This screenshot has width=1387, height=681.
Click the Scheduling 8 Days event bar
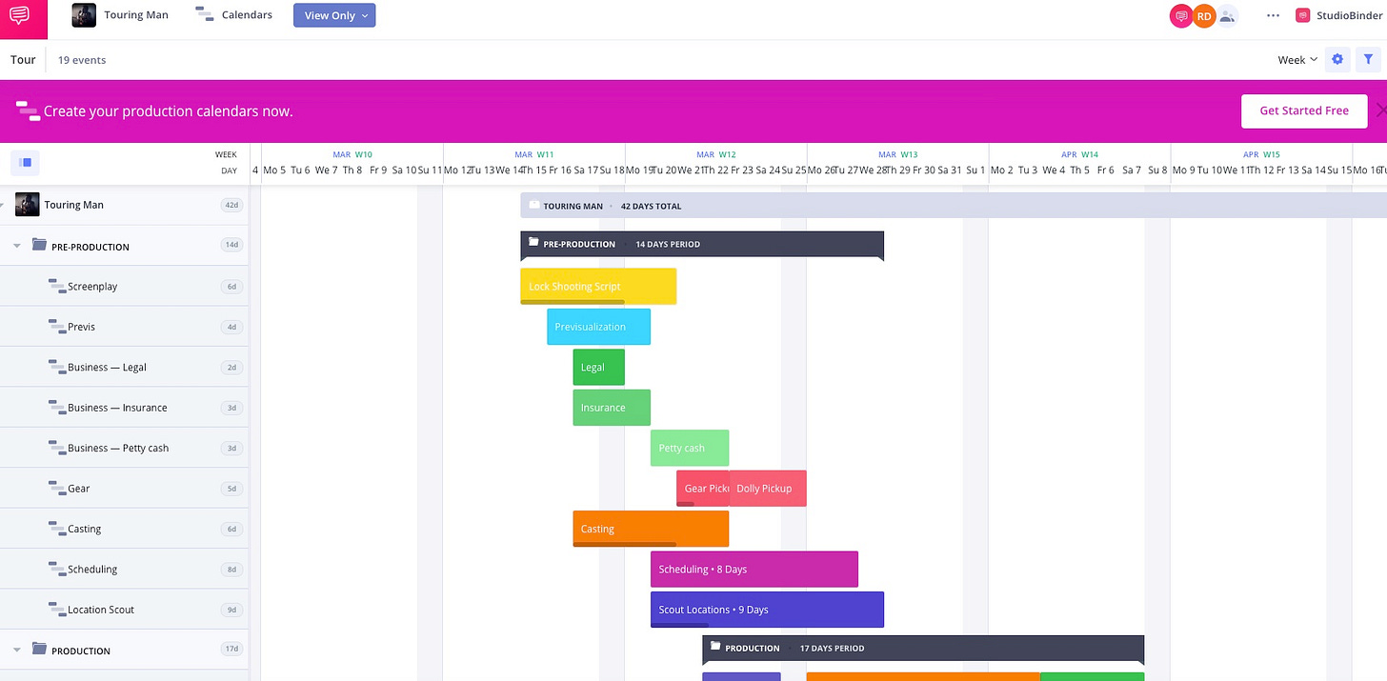(754, 570)
